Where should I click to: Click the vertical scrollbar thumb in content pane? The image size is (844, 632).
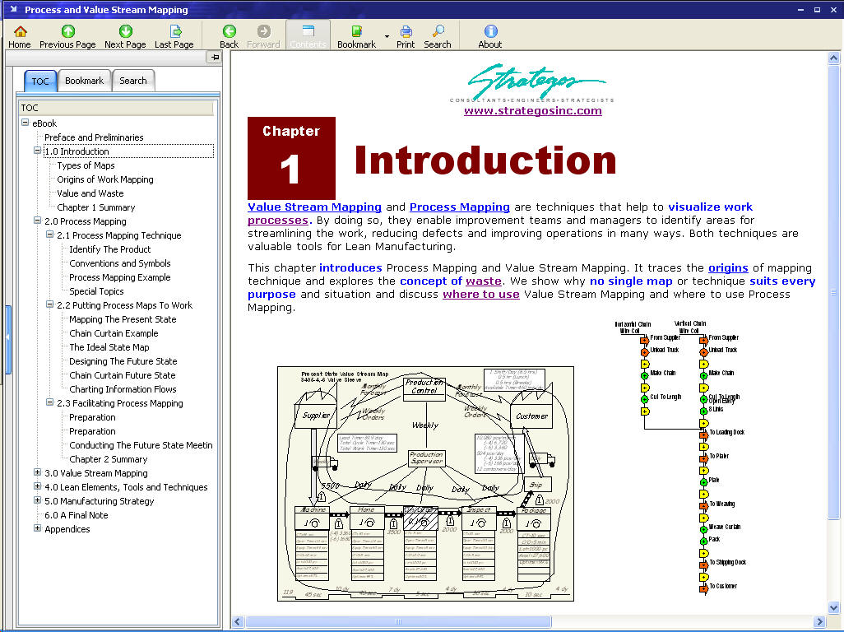pyautogui.click(x=833, y=292)
